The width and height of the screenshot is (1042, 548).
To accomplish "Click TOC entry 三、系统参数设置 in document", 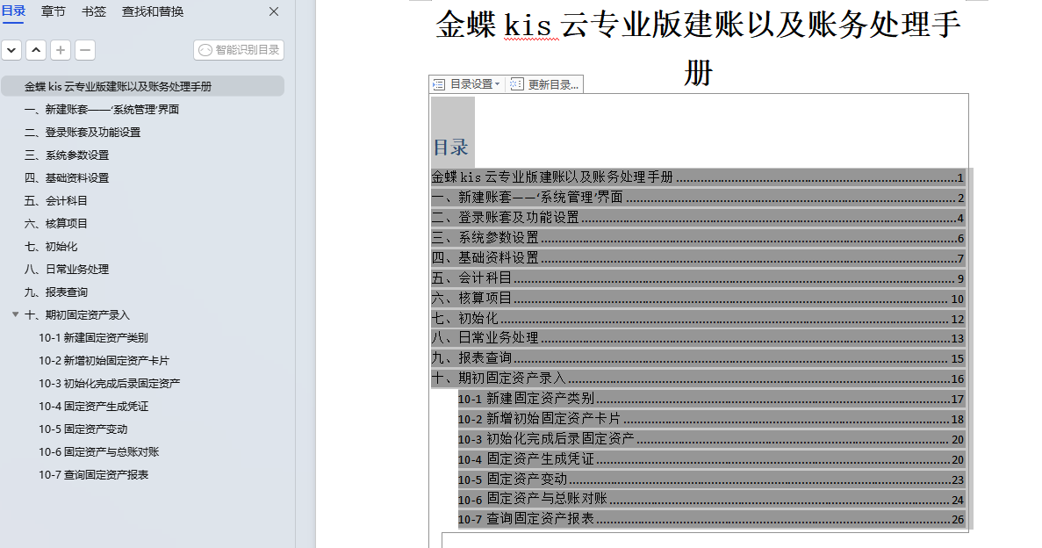I will coord(698,238).
